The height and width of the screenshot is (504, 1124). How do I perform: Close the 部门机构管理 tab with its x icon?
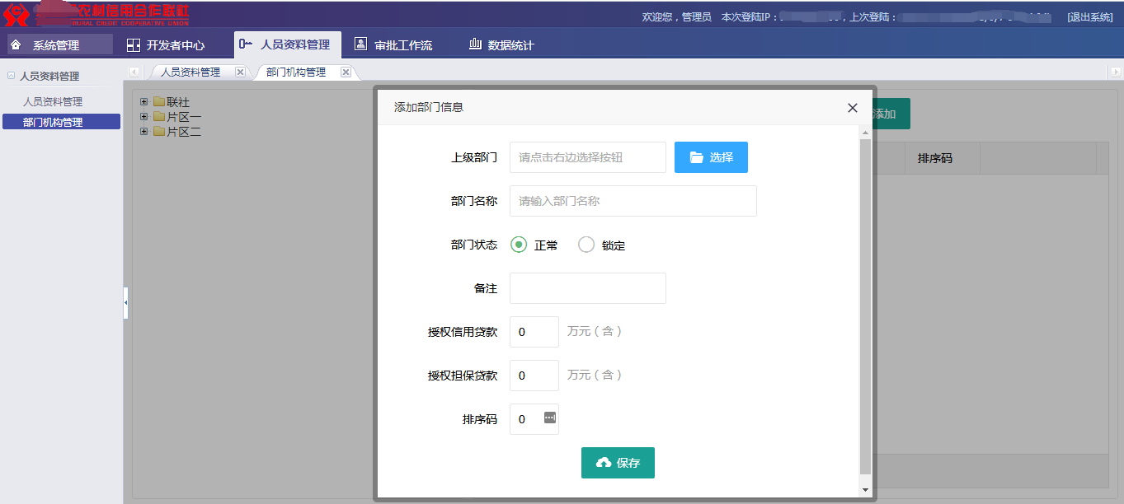tap(346, 72)
